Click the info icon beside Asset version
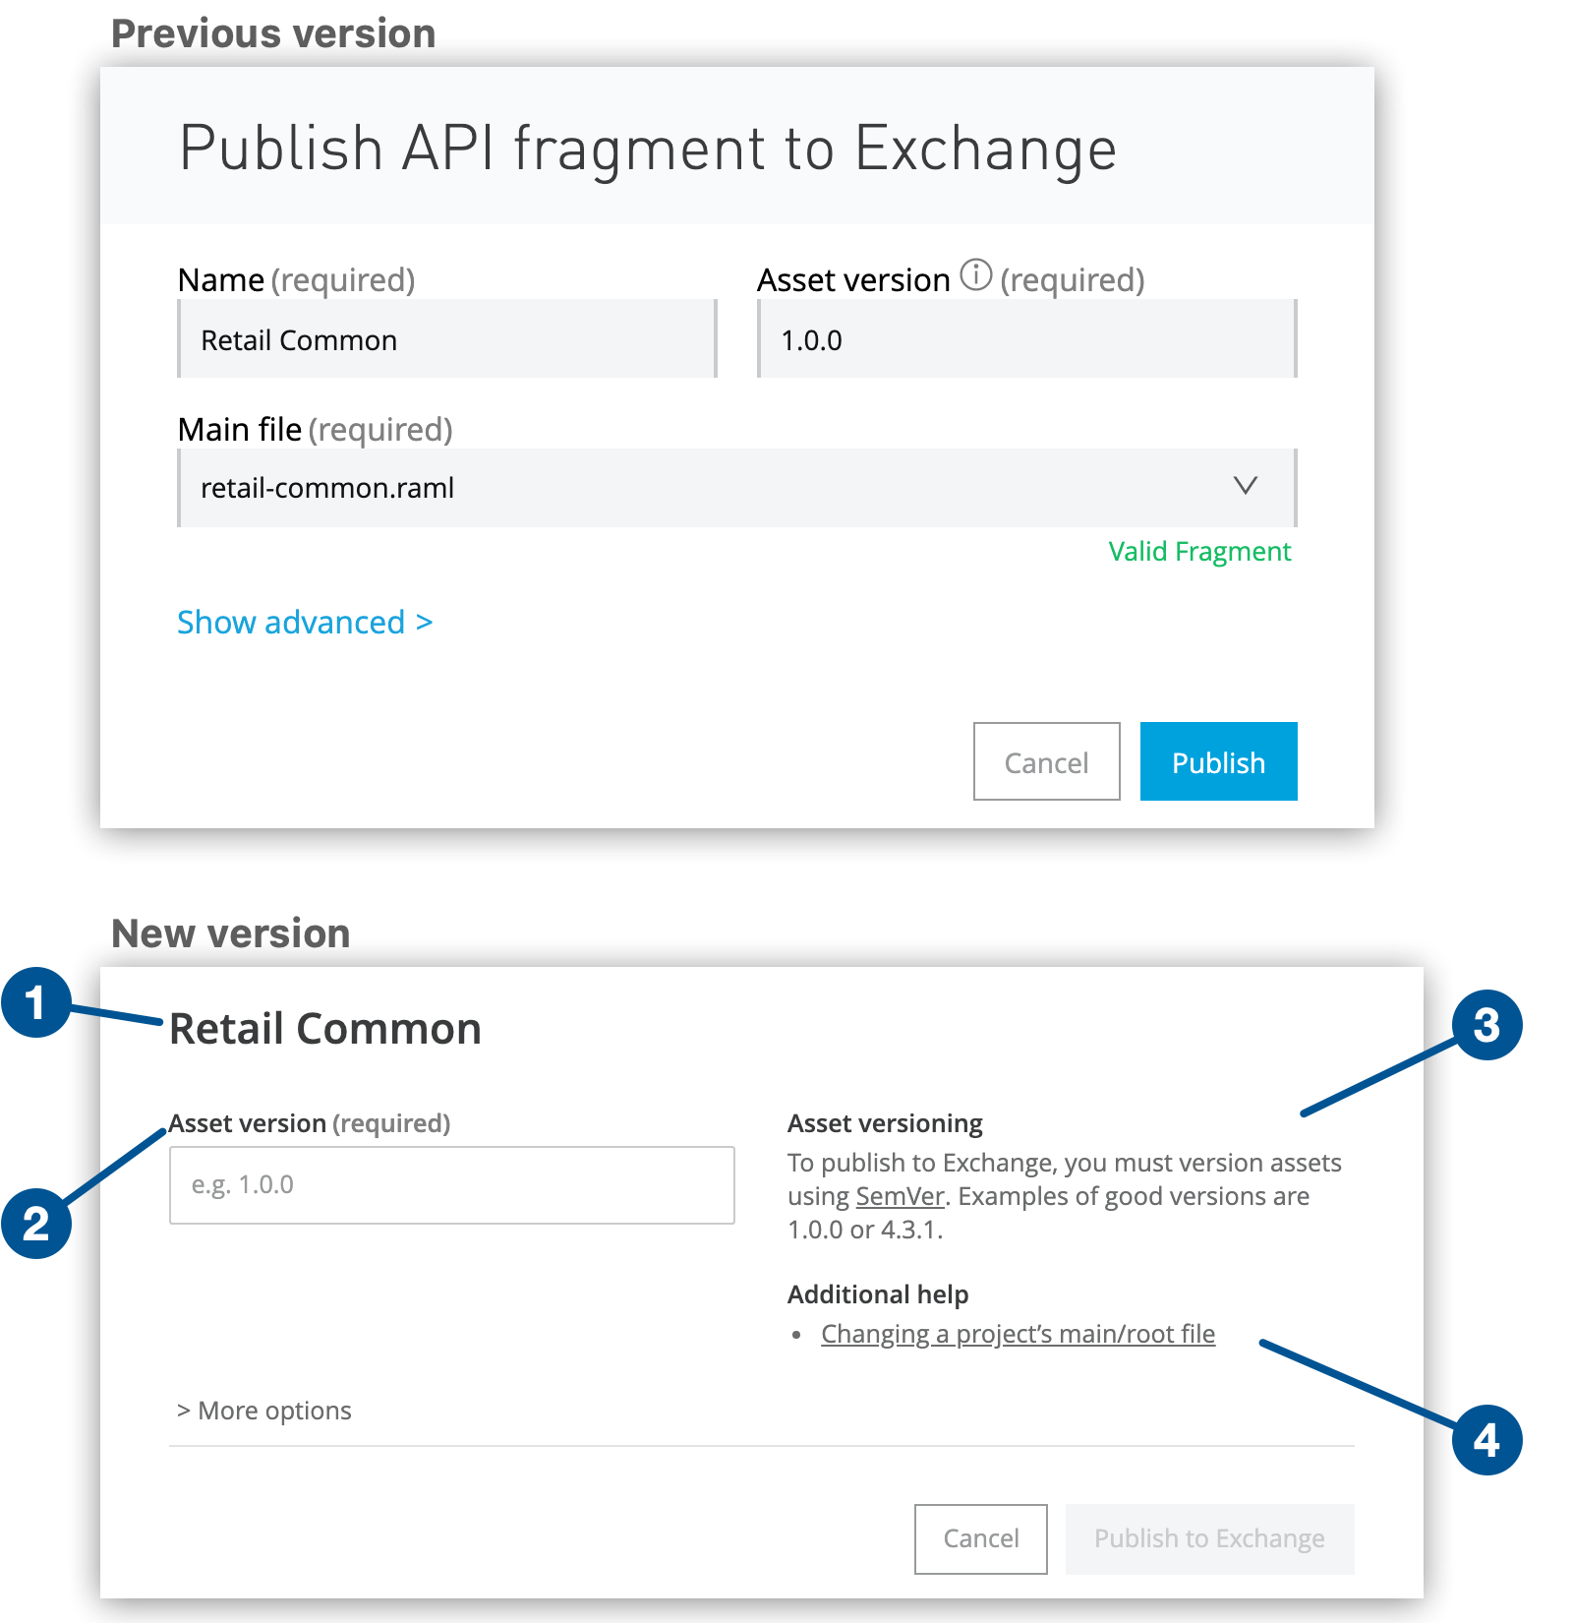1573x1623 pixels. 976,277
